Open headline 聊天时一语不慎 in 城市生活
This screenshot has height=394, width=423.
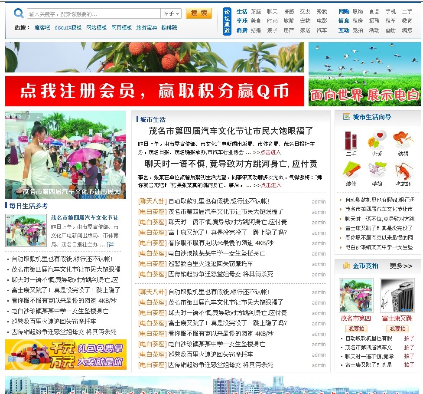point(231,164)
